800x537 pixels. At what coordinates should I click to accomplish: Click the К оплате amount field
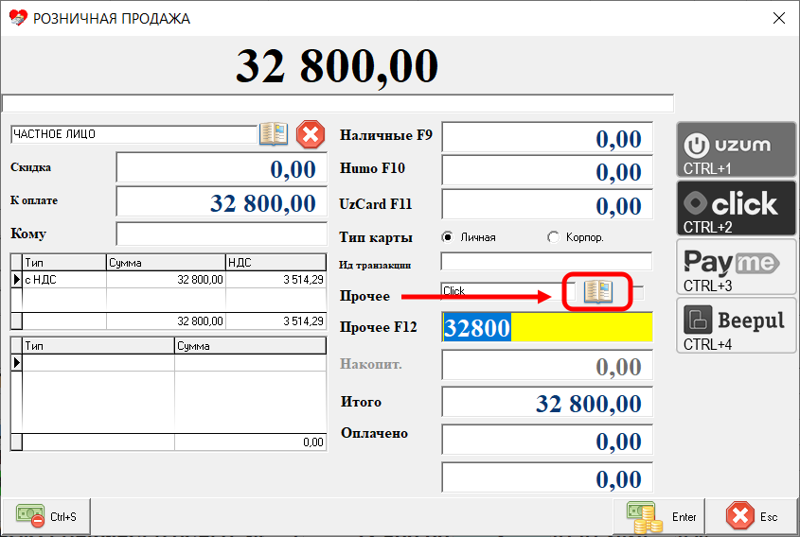(x=222, y=201)
